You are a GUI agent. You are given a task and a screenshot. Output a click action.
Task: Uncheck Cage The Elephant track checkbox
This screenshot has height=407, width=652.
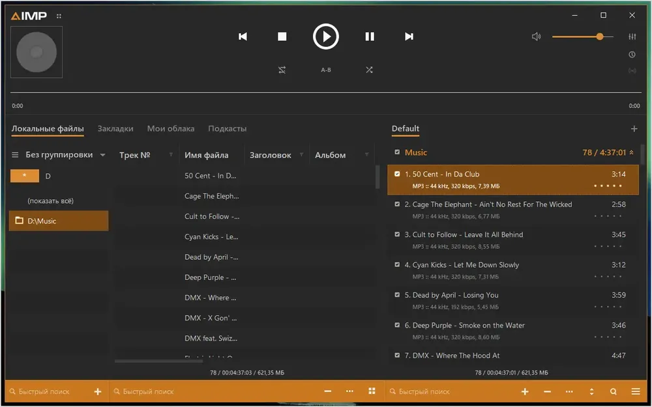click(x=397, y=204)
